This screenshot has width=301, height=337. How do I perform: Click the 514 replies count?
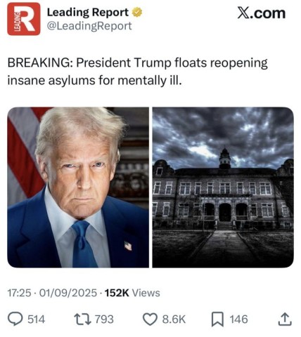(x=37, y=319)
